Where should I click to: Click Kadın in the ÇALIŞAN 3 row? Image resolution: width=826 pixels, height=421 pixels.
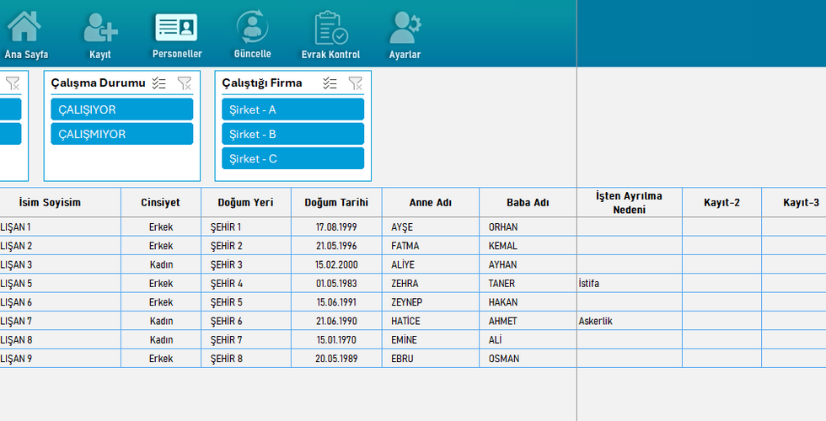[x=161, y=264]
